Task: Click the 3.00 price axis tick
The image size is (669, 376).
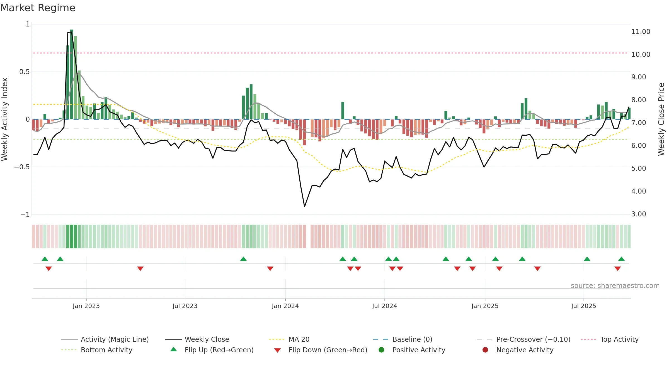Action: [639, 214]
